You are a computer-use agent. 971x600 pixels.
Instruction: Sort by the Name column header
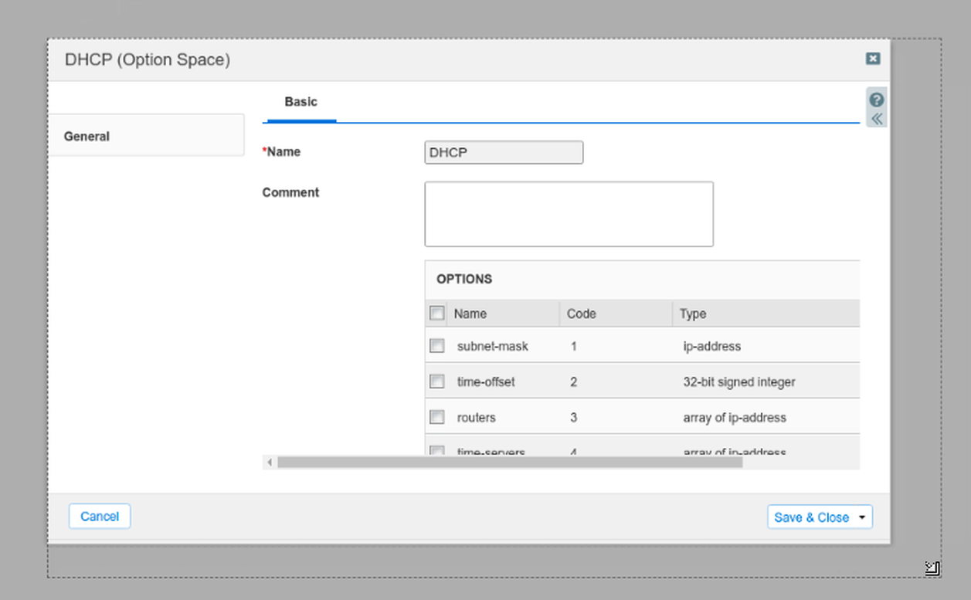(x=470, y=314)
